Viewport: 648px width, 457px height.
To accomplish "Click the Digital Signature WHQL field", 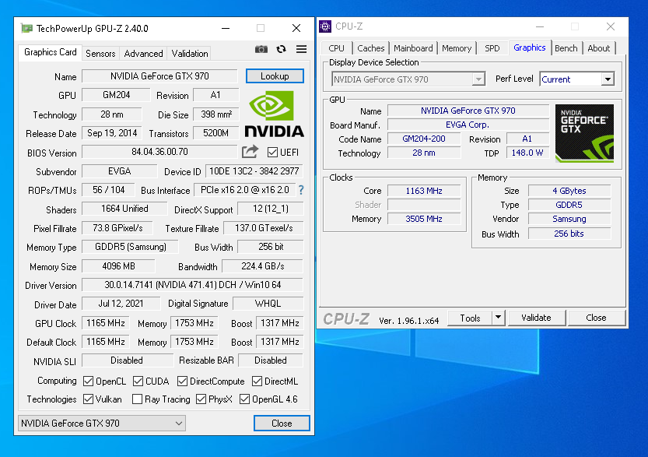I will pyautogui.click(x=268, y=304).
